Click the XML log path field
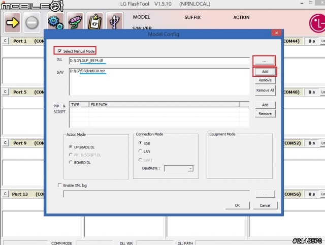This screenshot has width=325, height=245. coord(156,194)
